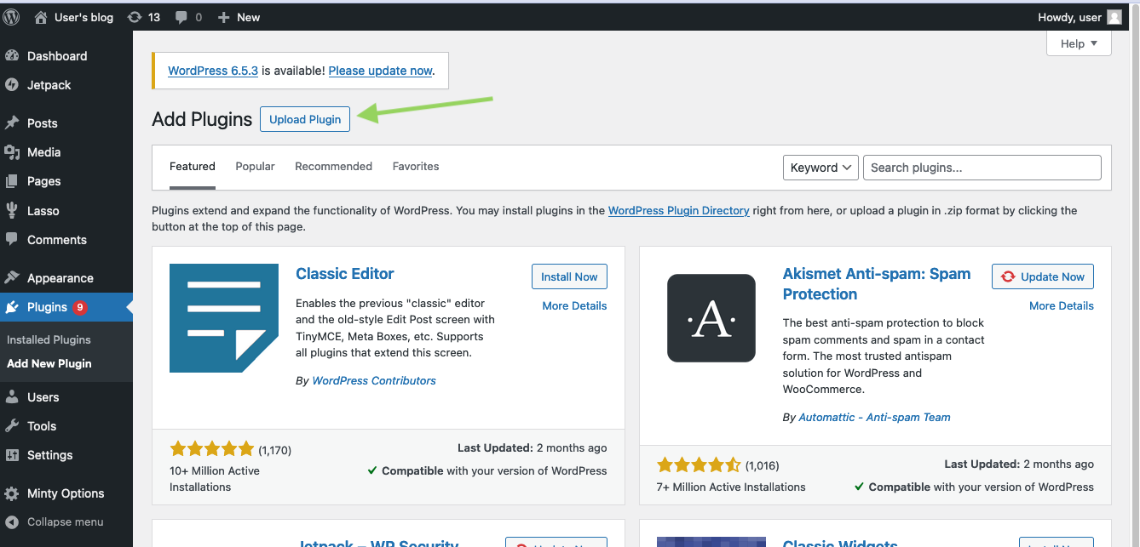Focus the Search plugins input field

click(x=982, y=168)
